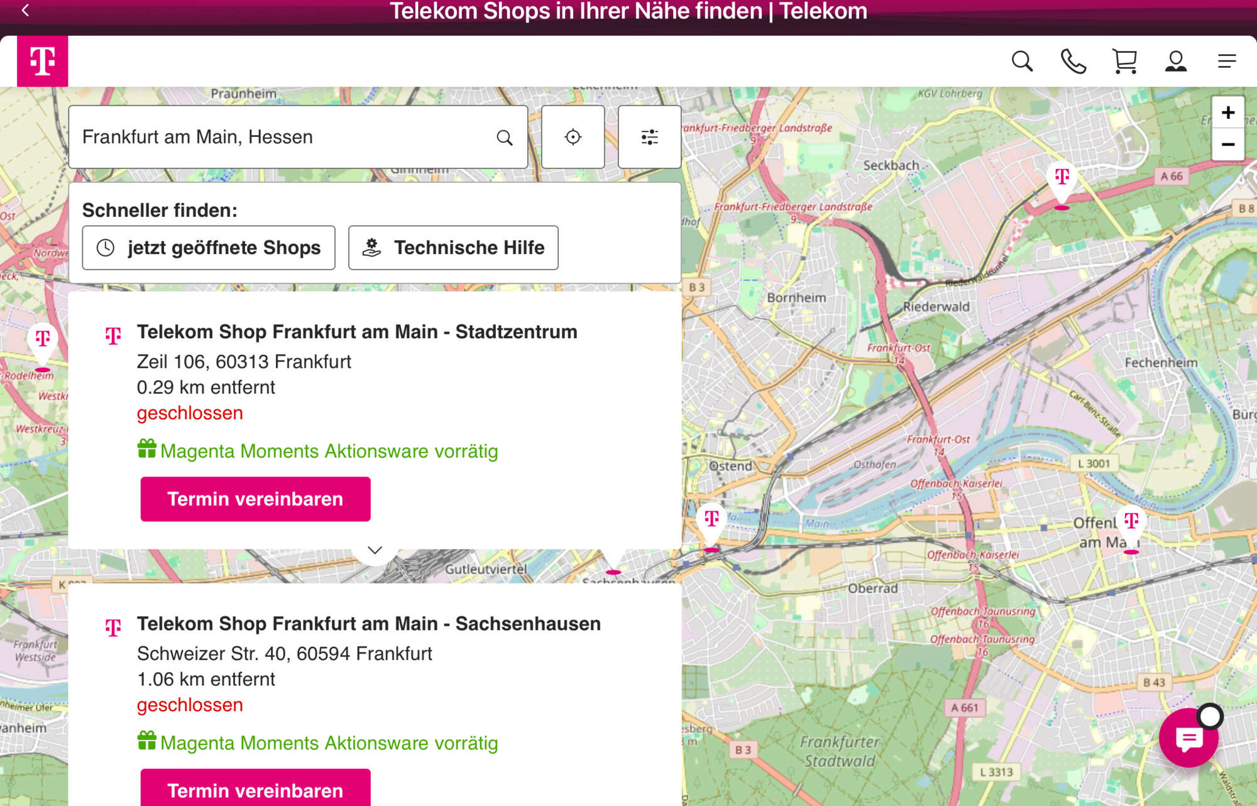Click address Schweizer Str. 40, 60594 Frankfurt
Image resolution: width=1257 pixels, height=806 pixels.
click(x=285, y=653)
